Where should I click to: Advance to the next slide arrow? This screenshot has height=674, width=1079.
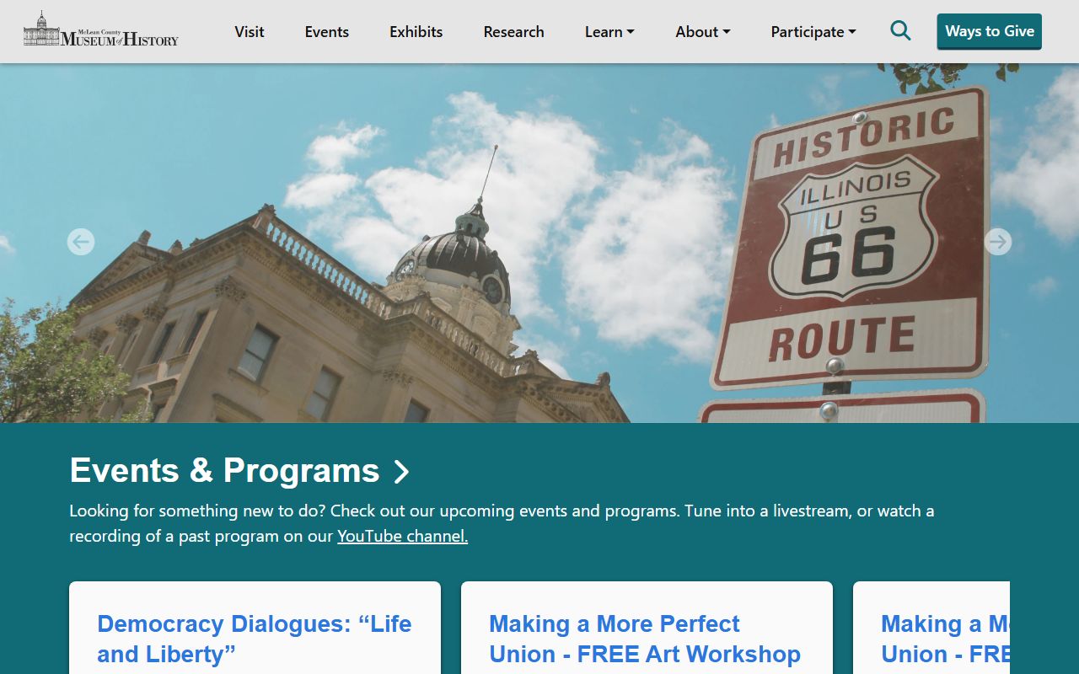pos(998,242)
